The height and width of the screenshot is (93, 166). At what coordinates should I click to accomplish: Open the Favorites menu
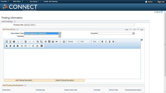(5, 1)
